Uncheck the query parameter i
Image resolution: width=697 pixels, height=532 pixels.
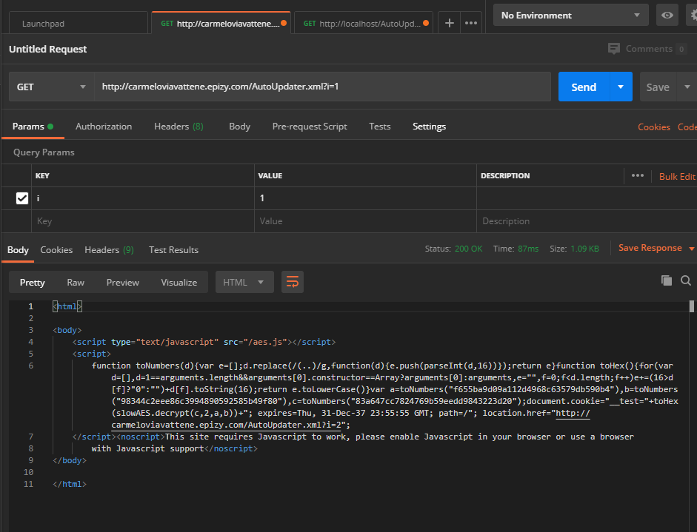[21, 198]
